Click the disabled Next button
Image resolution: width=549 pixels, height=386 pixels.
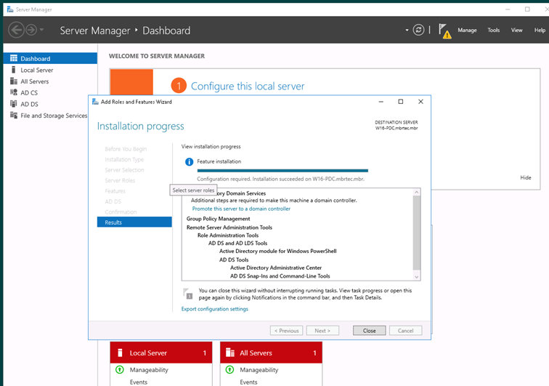(x=322, y=331)
